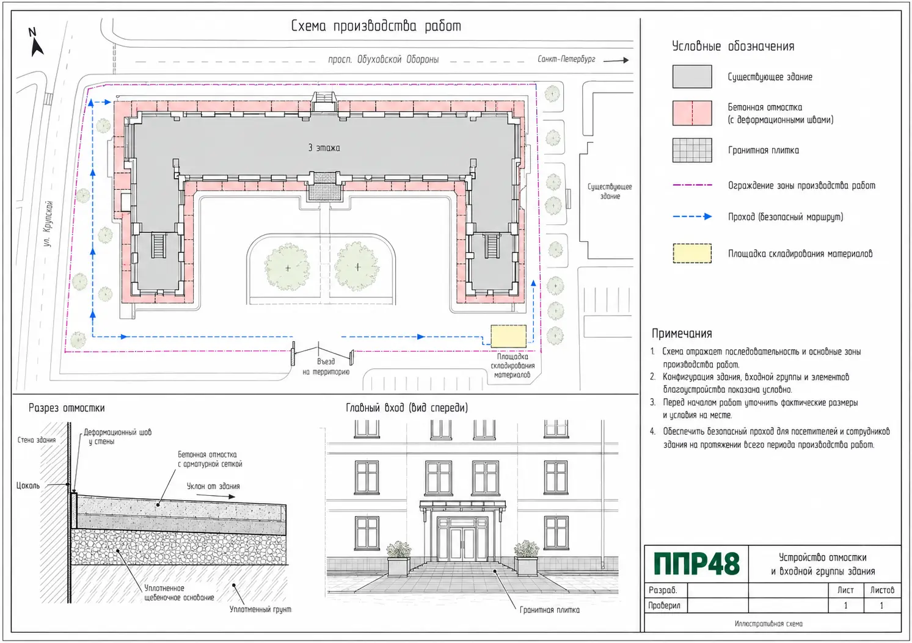Click the Гранитная плитка label under the entrance view
The height and width of the screenshot is (643, 912).
(549, 610)
